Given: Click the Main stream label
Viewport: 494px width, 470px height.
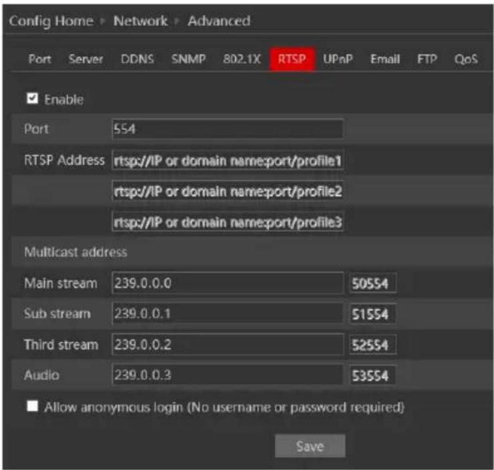Looking at the screenshot, I should coord(61,283).
